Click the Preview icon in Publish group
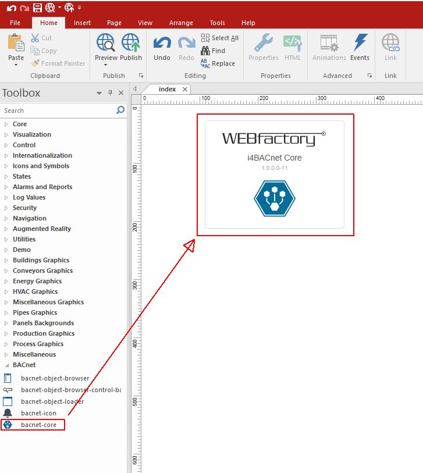This screenshot has width=423, height=473. (106, 44)
